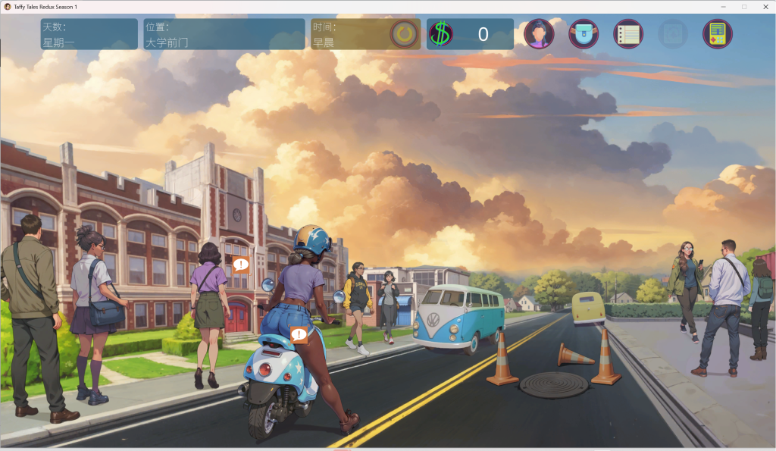Click the 位置 location panel showing 大学前门

point(224,34)
